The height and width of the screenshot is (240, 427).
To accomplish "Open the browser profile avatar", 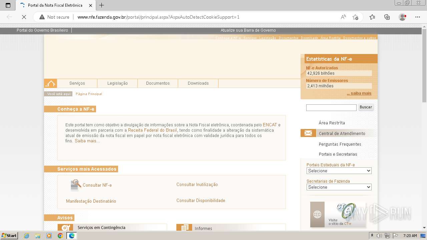I will [x=402, y=17].
